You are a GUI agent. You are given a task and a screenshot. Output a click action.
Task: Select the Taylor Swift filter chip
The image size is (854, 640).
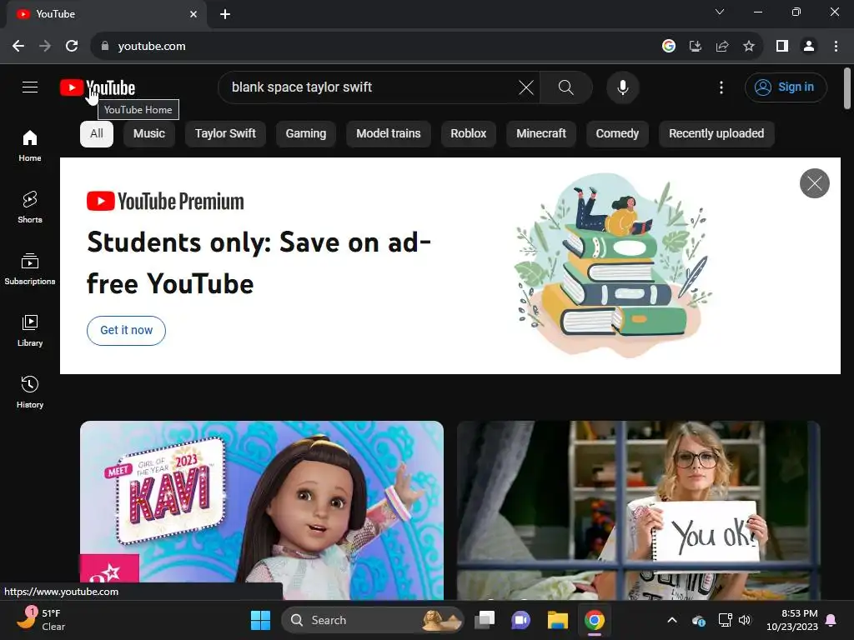225,134
